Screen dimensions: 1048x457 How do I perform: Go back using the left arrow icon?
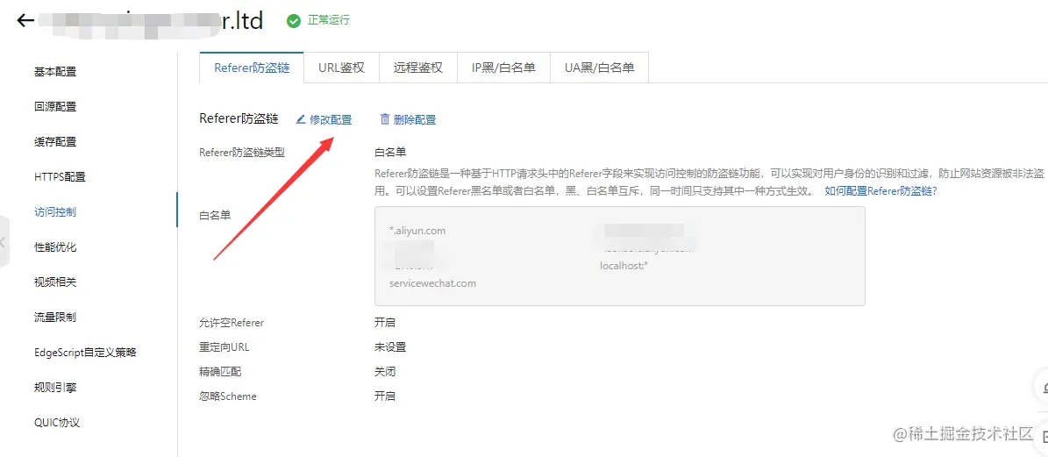(x=25, y=21)
